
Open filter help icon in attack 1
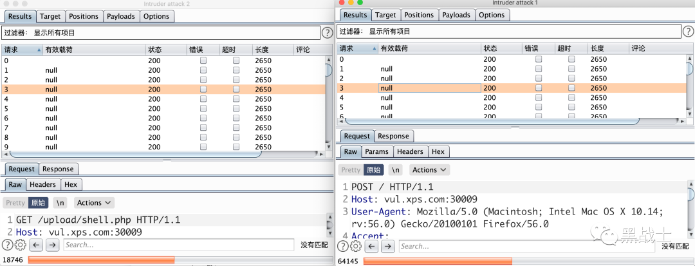pos(689,32)
